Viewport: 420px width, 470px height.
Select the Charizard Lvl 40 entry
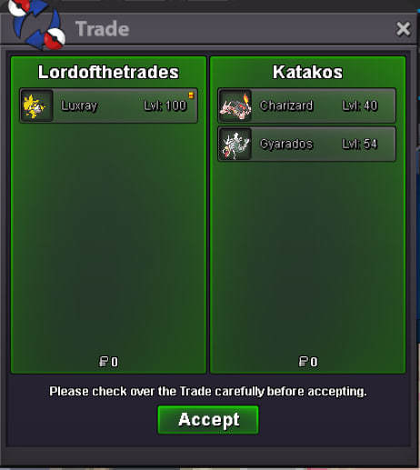click(307, 105)
